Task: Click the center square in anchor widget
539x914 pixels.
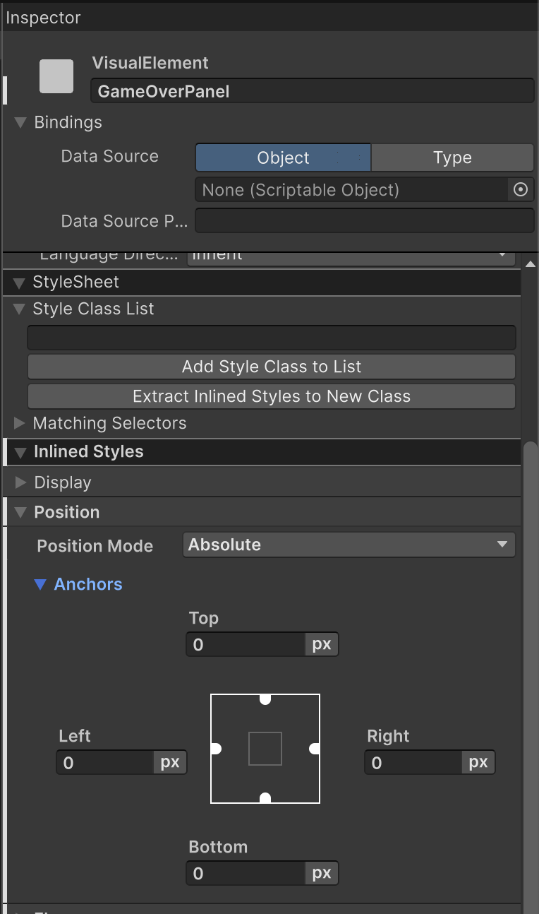Action: pyautogui.click(x=265, y=749)
